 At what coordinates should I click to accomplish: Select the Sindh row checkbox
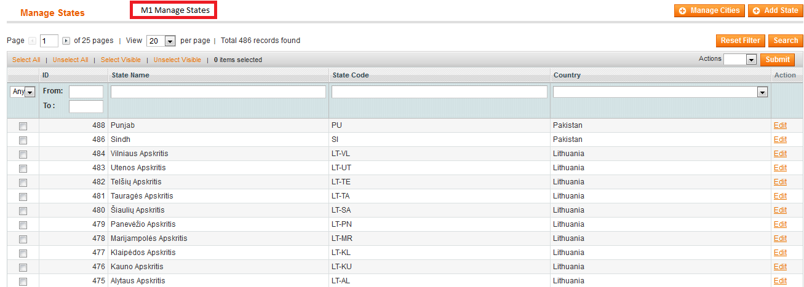coord(23,140)
